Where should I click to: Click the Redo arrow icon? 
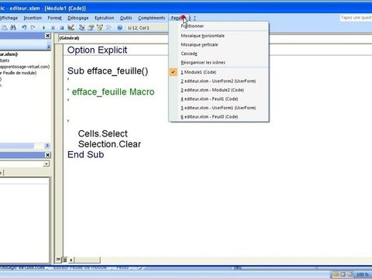click(x=33, y=27)
